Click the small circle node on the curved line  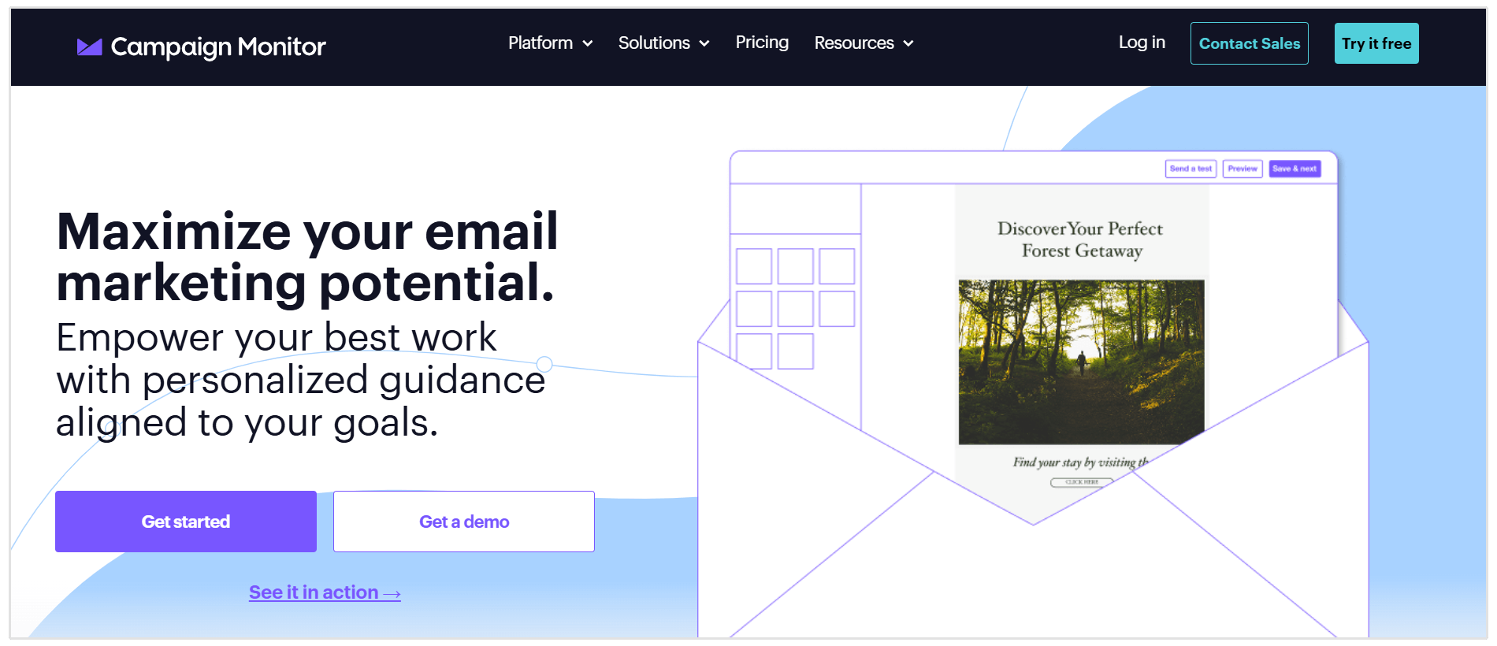[544, 364]
